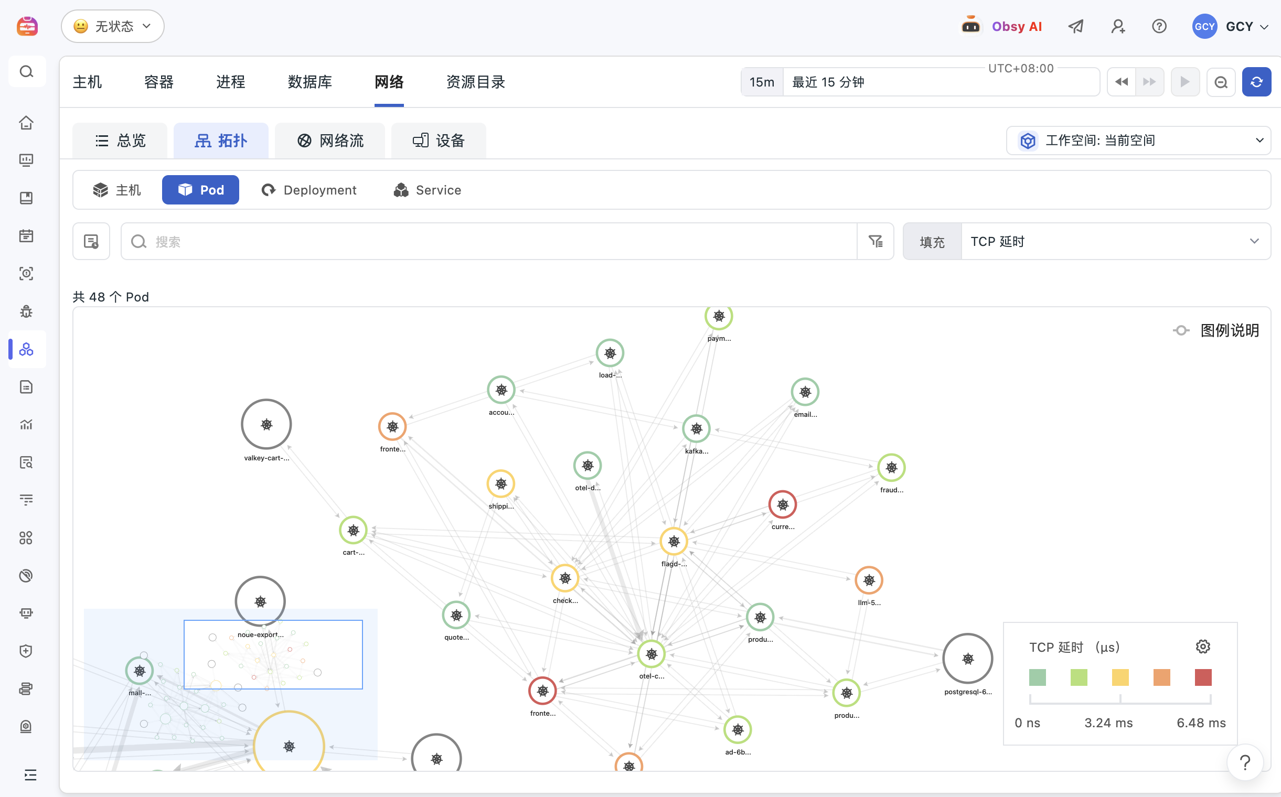Click the 共 48 个 Pod count text

(x=111, y=297)
